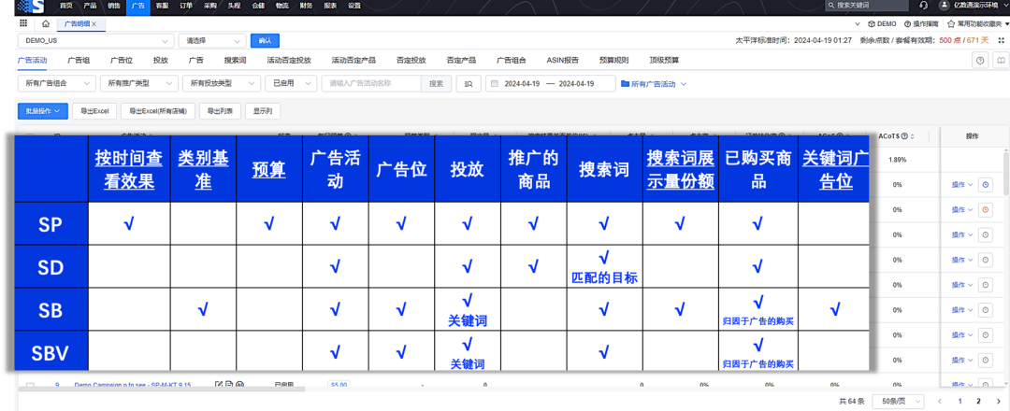Open the app grid menu icon
Screen dimensions: 1010x411
click(x=23, y=23)
